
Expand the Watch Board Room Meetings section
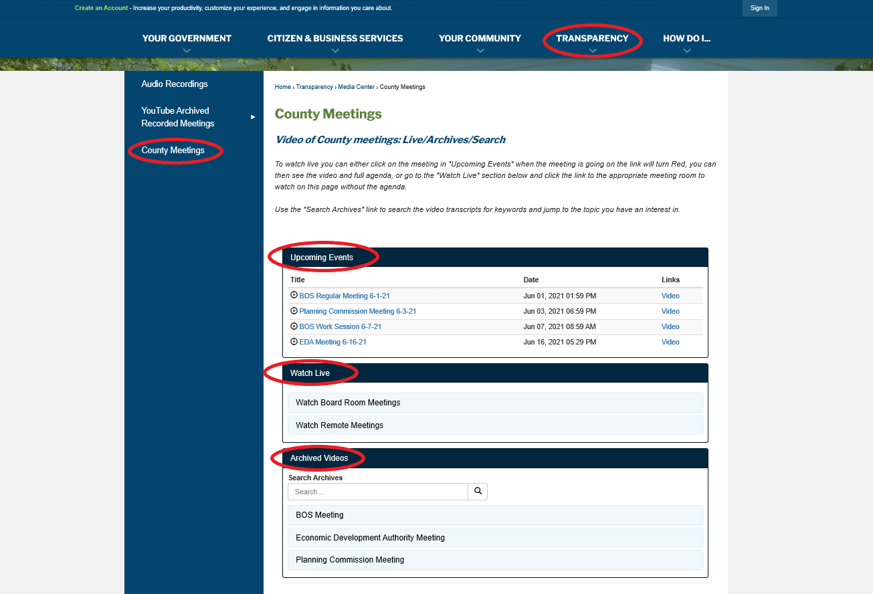point(495,403)
